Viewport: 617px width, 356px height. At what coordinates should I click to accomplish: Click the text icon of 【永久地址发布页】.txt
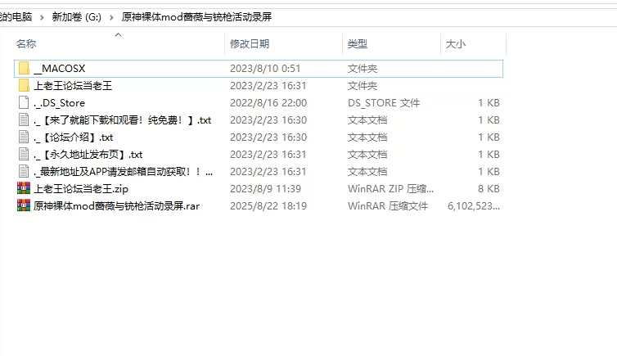pos(24,154)
